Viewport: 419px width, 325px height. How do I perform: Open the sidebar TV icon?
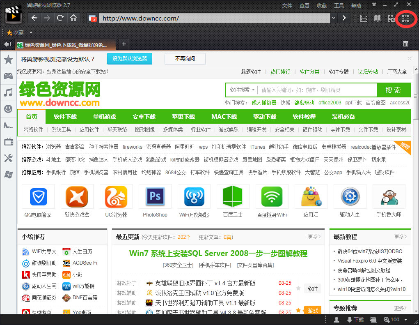click(x=8, y=141)
